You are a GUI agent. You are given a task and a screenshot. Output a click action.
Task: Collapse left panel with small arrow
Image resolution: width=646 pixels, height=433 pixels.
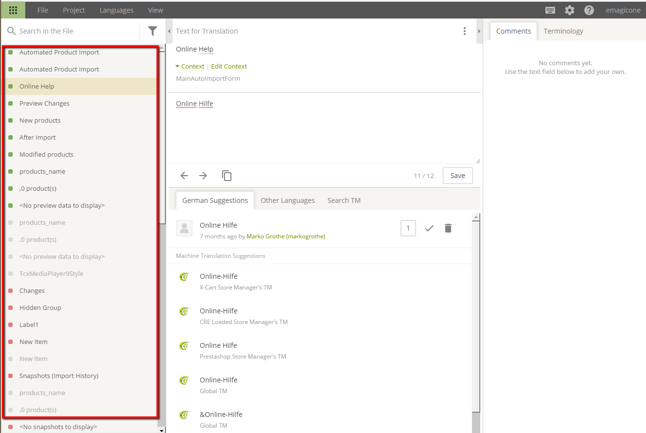point(169,31)
